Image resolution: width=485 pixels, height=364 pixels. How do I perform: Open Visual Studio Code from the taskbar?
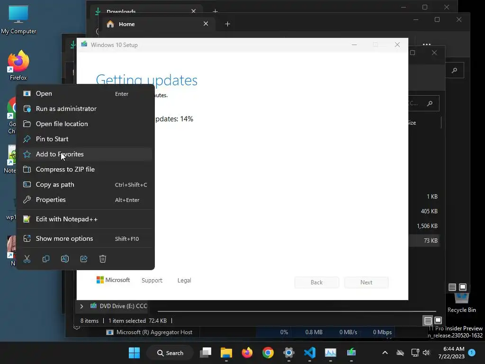point(310,353)
